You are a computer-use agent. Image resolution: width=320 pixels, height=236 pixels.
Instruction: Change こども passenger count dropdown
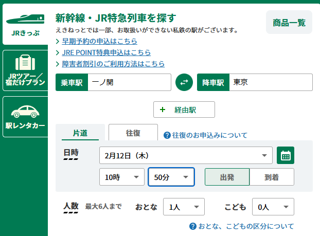[272, 207]
